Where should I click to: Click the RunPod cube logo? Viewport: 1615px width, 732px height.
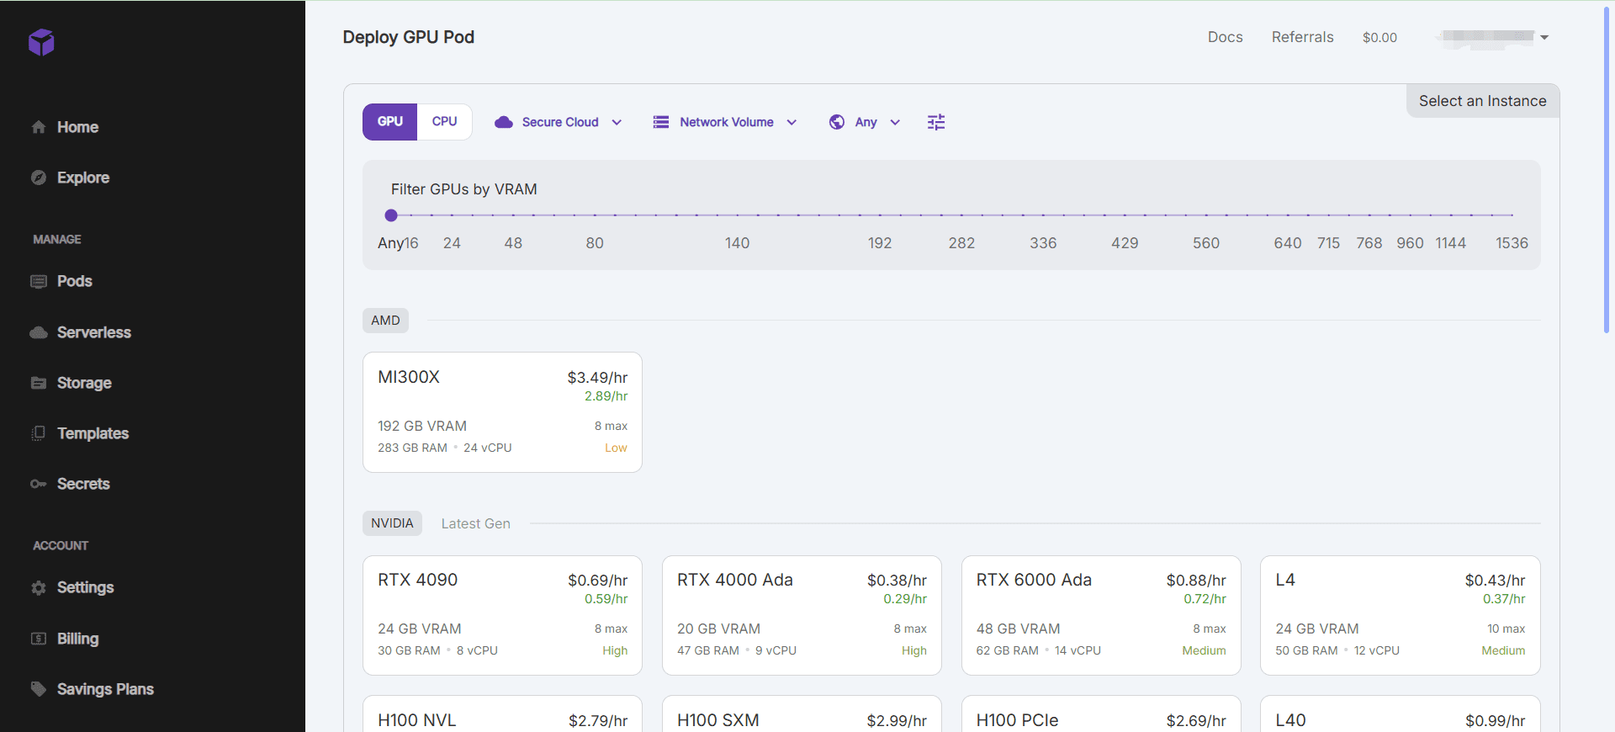(x=41, y=42)
